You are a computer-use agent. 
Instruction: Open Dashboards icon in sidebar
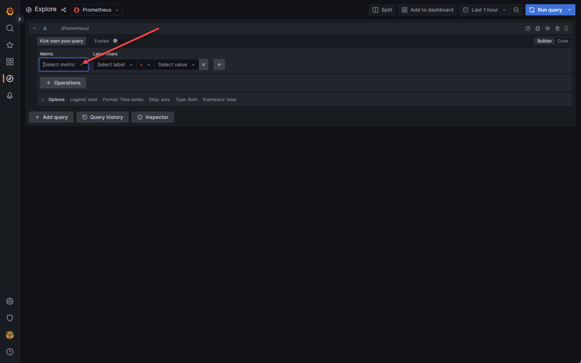pos(10,62)
